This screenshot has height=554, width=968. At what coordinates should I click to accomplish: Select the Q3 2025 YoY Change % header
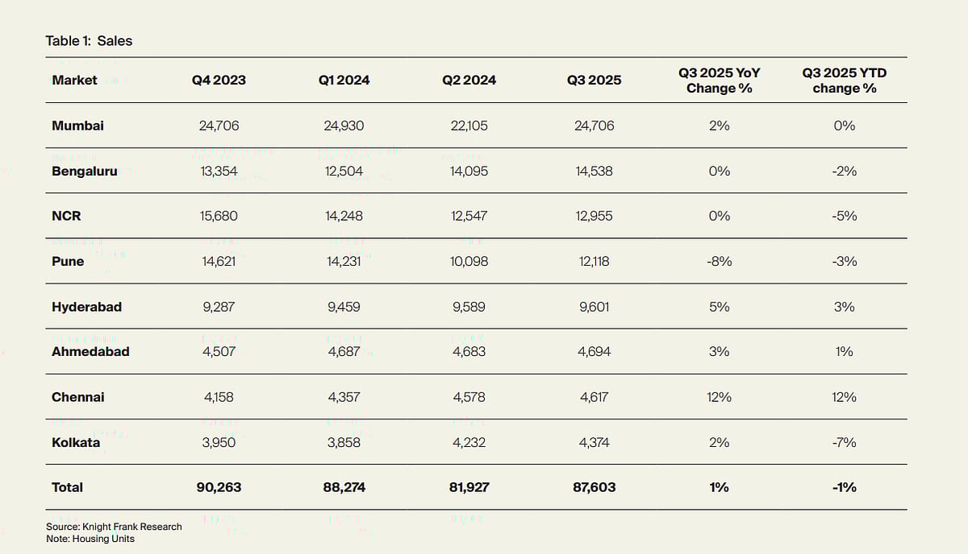click(x=719, y=81)
